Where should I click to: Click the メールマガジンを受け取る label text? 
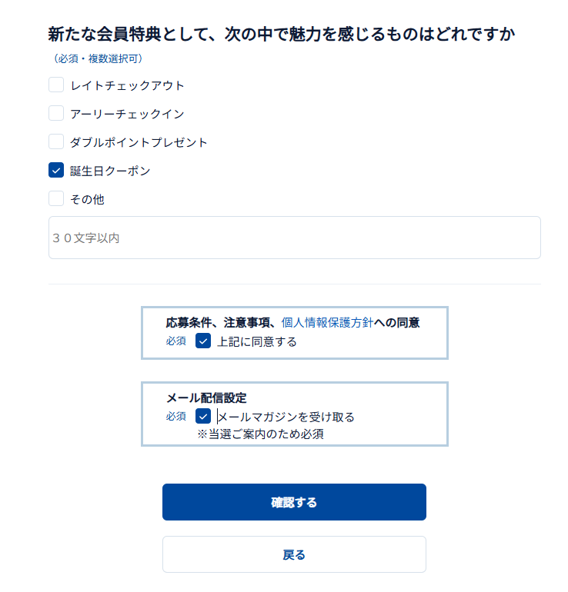tap(286, 417)
